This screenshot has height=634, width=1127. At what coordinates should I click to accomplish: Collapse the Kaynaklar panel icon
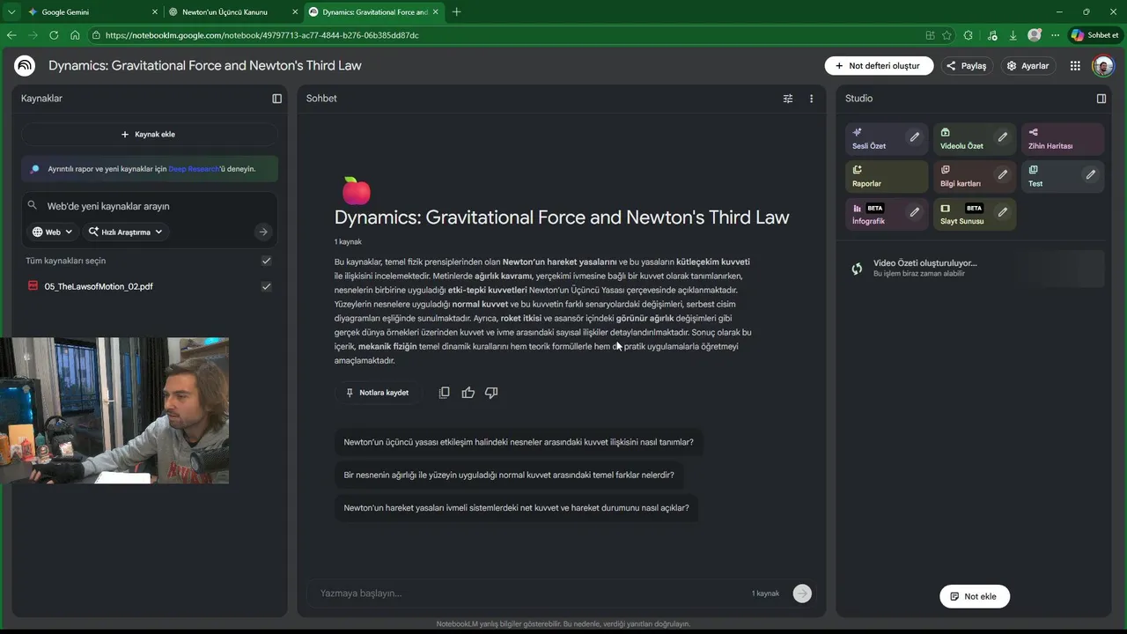pyautogui.click(x=276, y=99)
